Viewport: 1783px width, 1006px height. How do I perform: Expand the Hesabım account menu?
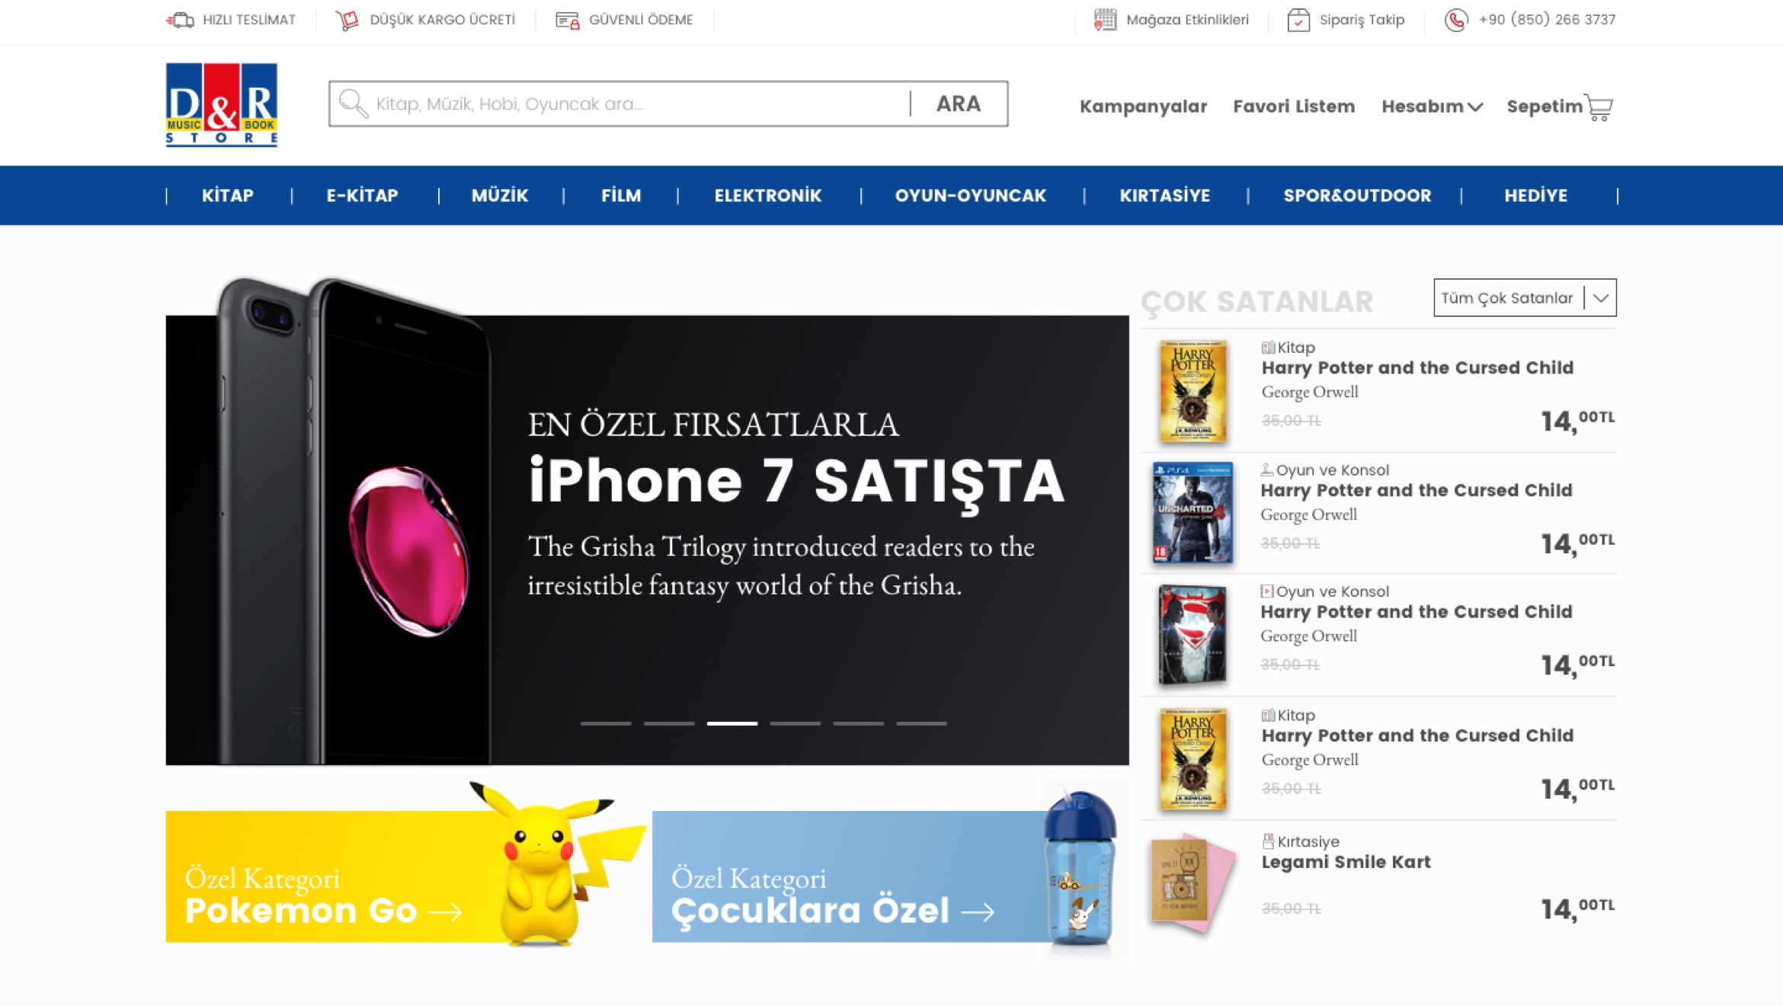click(1432, 107)
